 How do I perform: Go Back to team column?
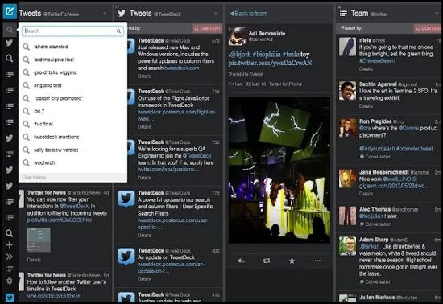248,14
